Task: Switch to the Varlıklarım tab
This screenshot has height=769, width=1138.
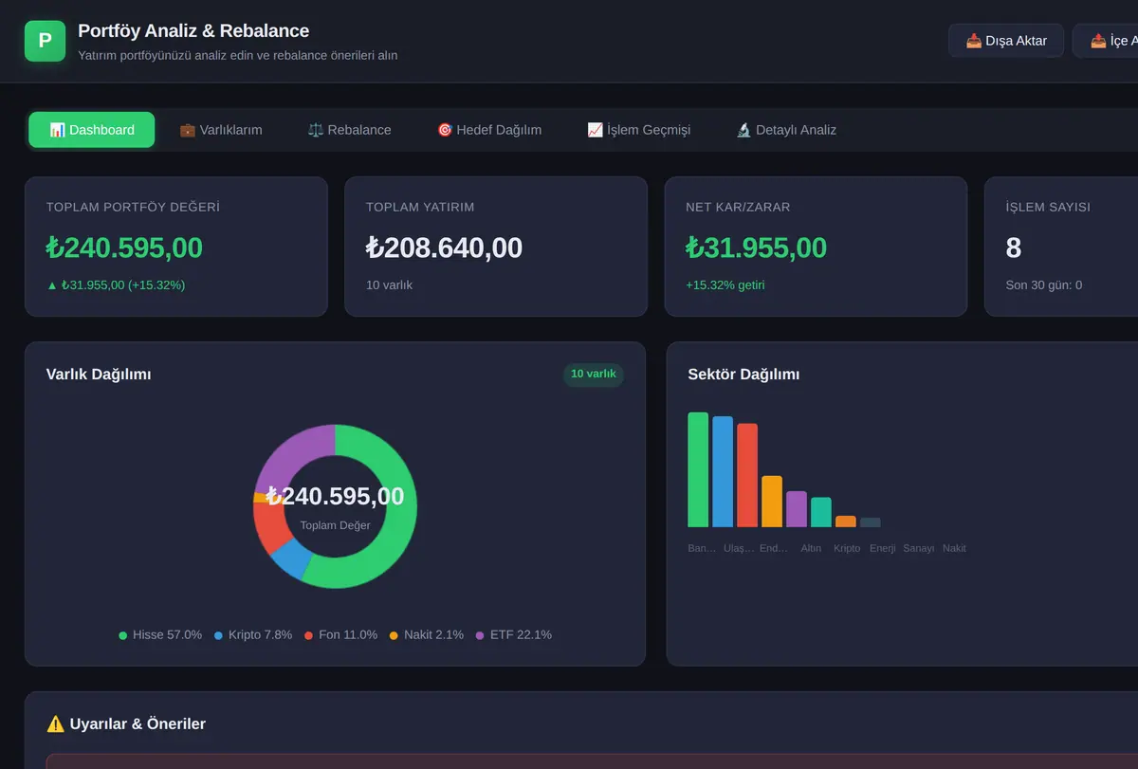Action: pyautogui.click(x=221, y=130)
